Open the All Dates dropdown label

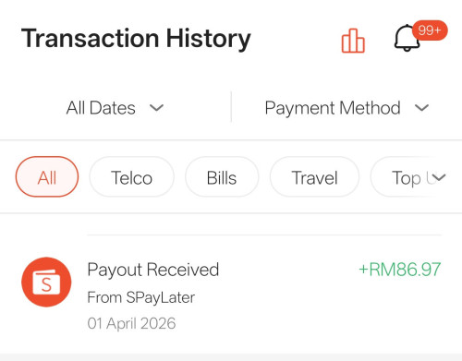tap(101, 108)
